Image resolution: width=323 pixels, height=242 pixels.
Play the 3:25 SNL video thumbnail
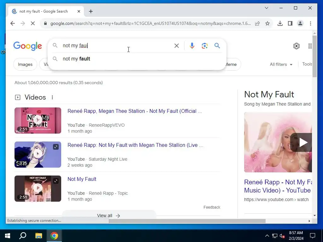tap(38, 154)
